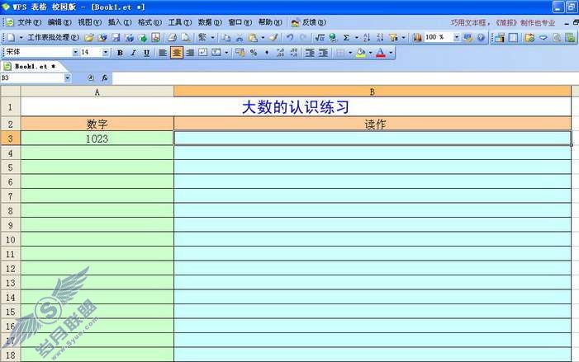The image size is (579, 362).
Task: Open the 格式 menu
Action: (149, 22)
